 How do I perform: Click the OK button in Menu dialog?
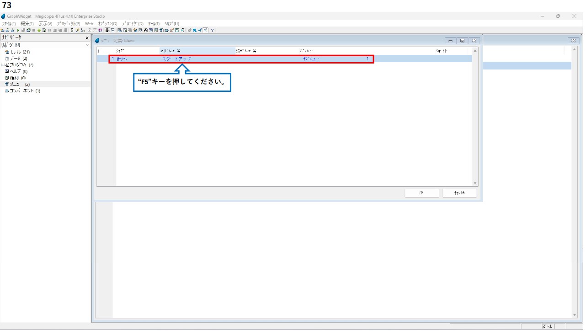point(421,193)
